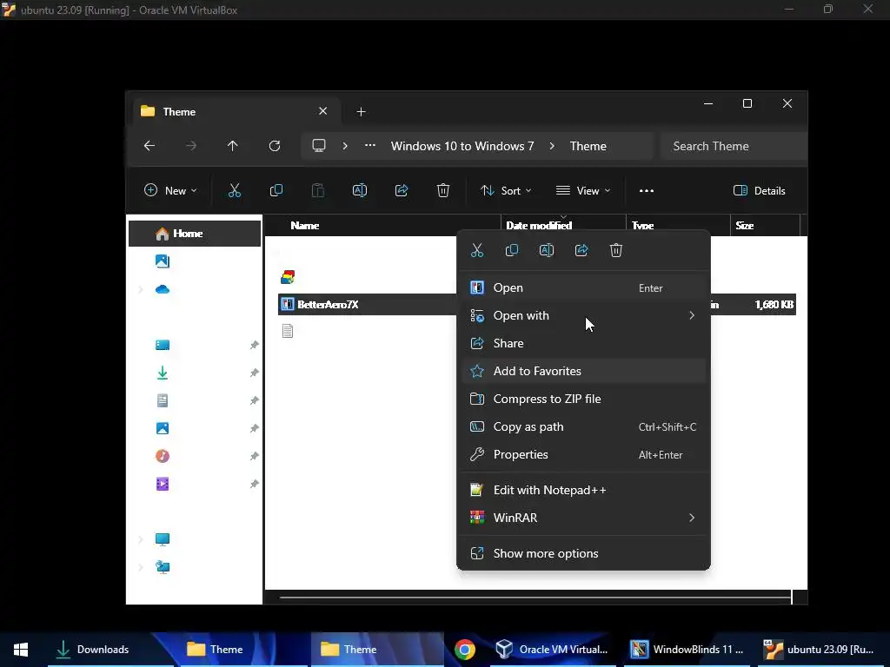Select the colorful theme file icon
Screen dimensions: 890x667
coord(288,277)
